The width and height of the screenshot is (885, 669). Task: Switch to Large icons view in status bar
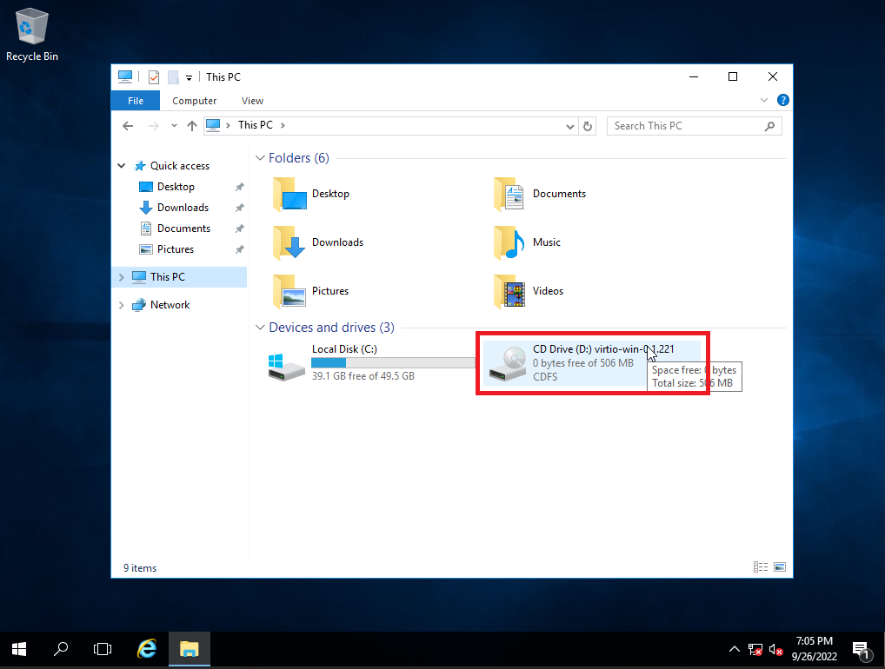[x=780, y=566]
